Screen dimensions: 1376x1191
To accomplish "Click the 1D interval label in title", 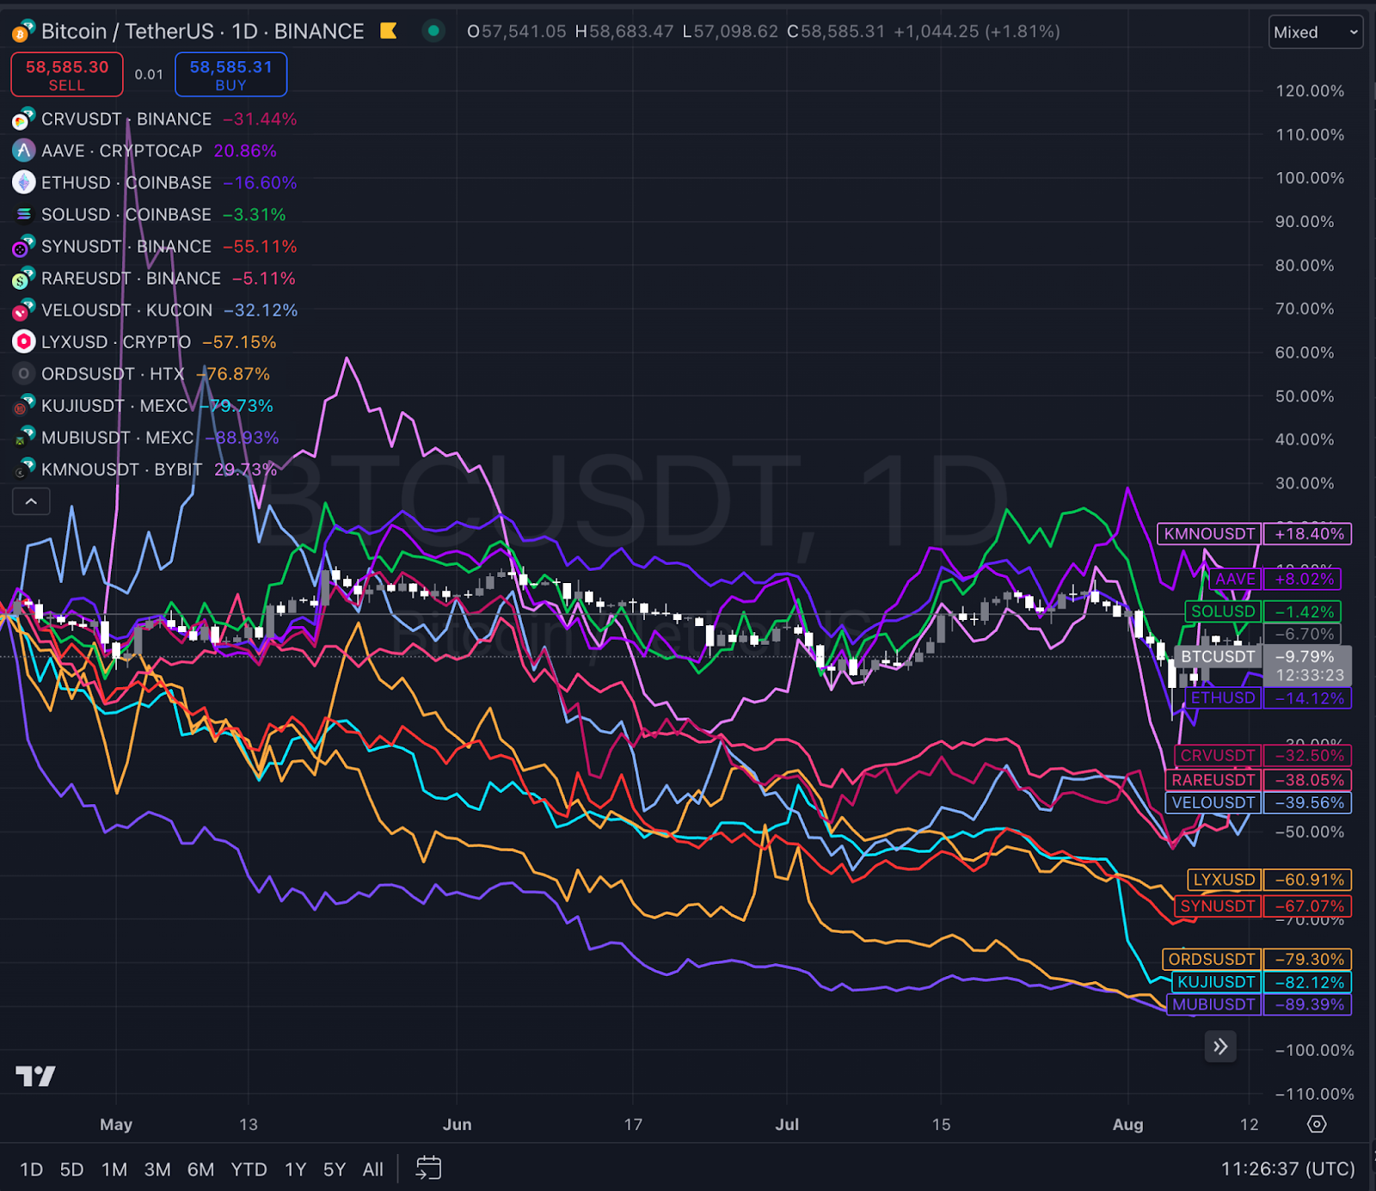I will pyautogui.click(x=245, y=32).
